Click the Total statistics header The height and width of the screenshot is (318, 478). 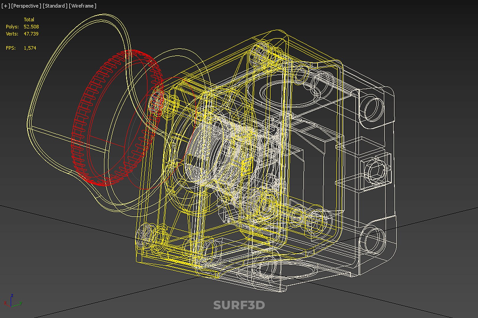coord(29,19)
